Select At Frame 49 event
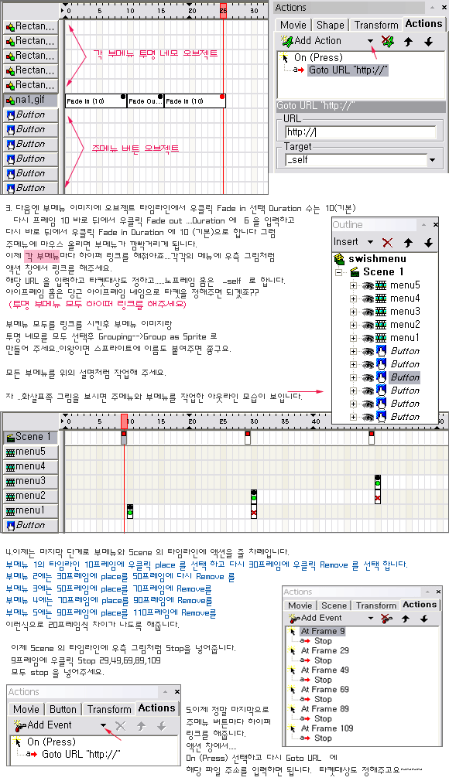This screenshot has height=781, width=449. pos(325,670)
